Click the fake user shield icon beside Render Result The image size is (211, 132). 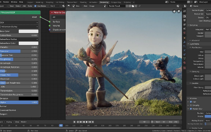tap(127, 6)
